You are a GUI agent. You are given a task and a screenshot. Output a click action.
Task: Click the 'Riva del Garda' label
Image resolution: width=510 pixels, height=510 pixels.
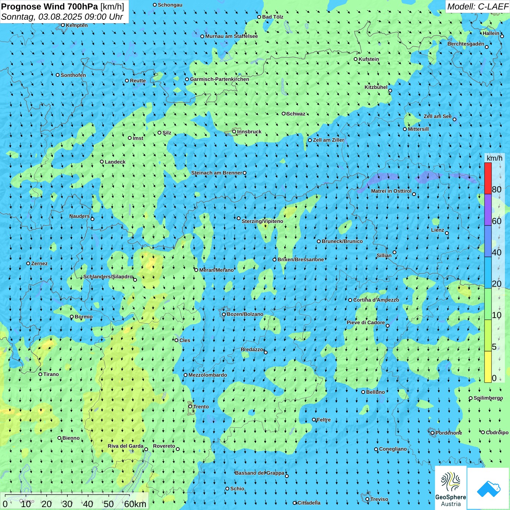pyautogui.click(x=126, y=446)
